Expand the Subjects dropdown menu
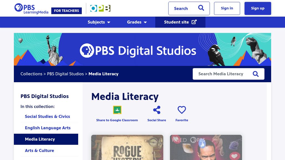Image resolution: width=285 pixels, height=160 pixels. point(99,22)
